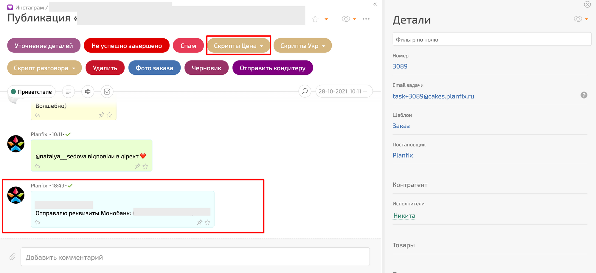Image resolution: width=596 pixels, height=273 pixels.
Task: Open the three-dots more options menu
Action: [x=366, y=19]
